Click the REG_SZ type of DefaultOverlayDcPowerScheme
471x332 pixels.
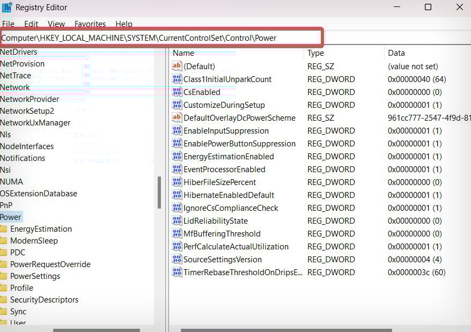(x=320, y=118)
